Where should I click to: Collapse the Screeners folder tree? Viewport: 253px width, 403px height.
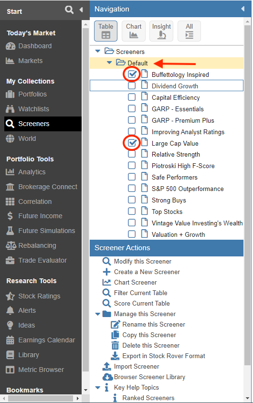pyautogui.click(x=98, y=51)
